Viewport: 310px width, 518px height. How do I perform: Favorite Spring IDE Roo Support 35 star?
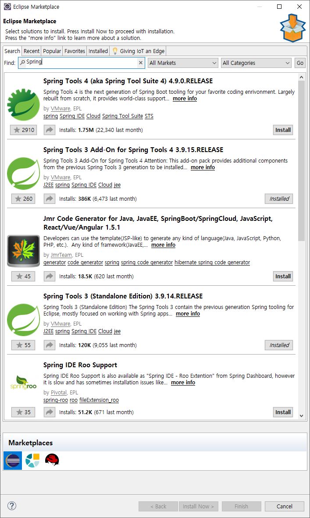click(23, 412)
